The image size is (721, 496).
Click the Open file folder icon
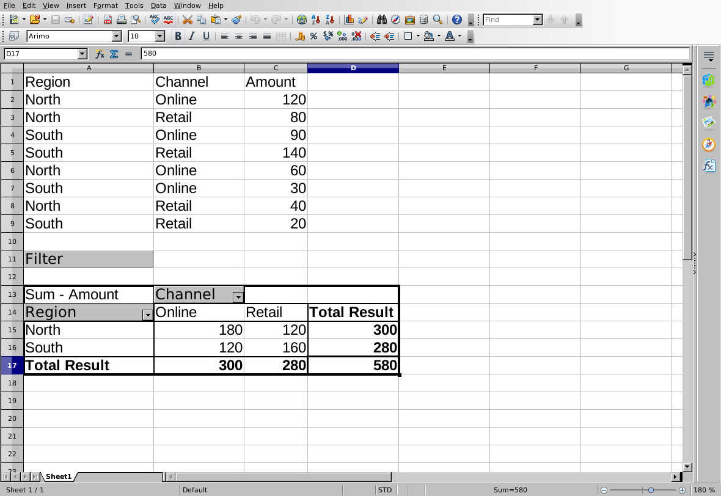(34, 20)
